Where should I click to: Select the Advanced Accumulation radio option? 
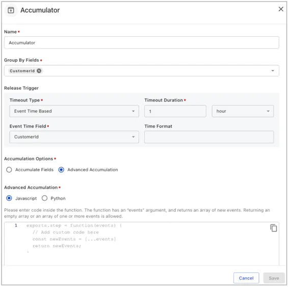(x=61, y=170)
